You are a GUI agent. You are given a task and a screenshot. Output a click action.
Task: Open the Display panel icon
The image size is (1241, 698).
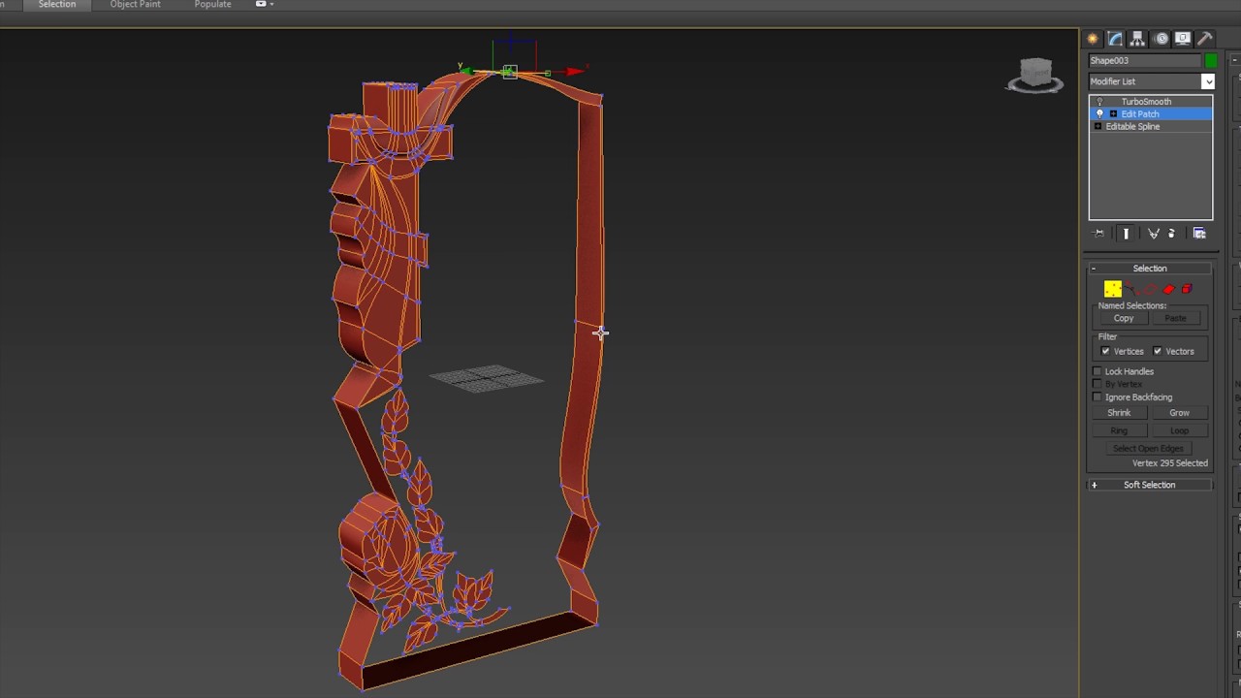pyautogui.click(x=1183, y=39)
